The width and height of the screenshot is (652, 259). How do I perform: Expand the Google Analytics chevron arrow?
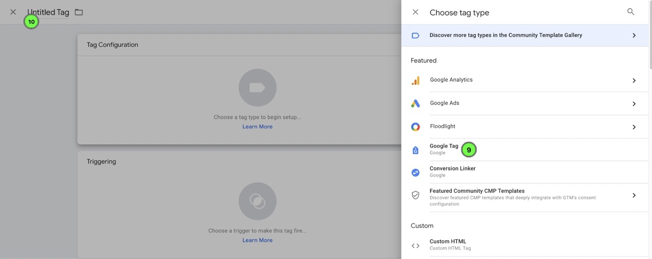[x=634, y=80]
